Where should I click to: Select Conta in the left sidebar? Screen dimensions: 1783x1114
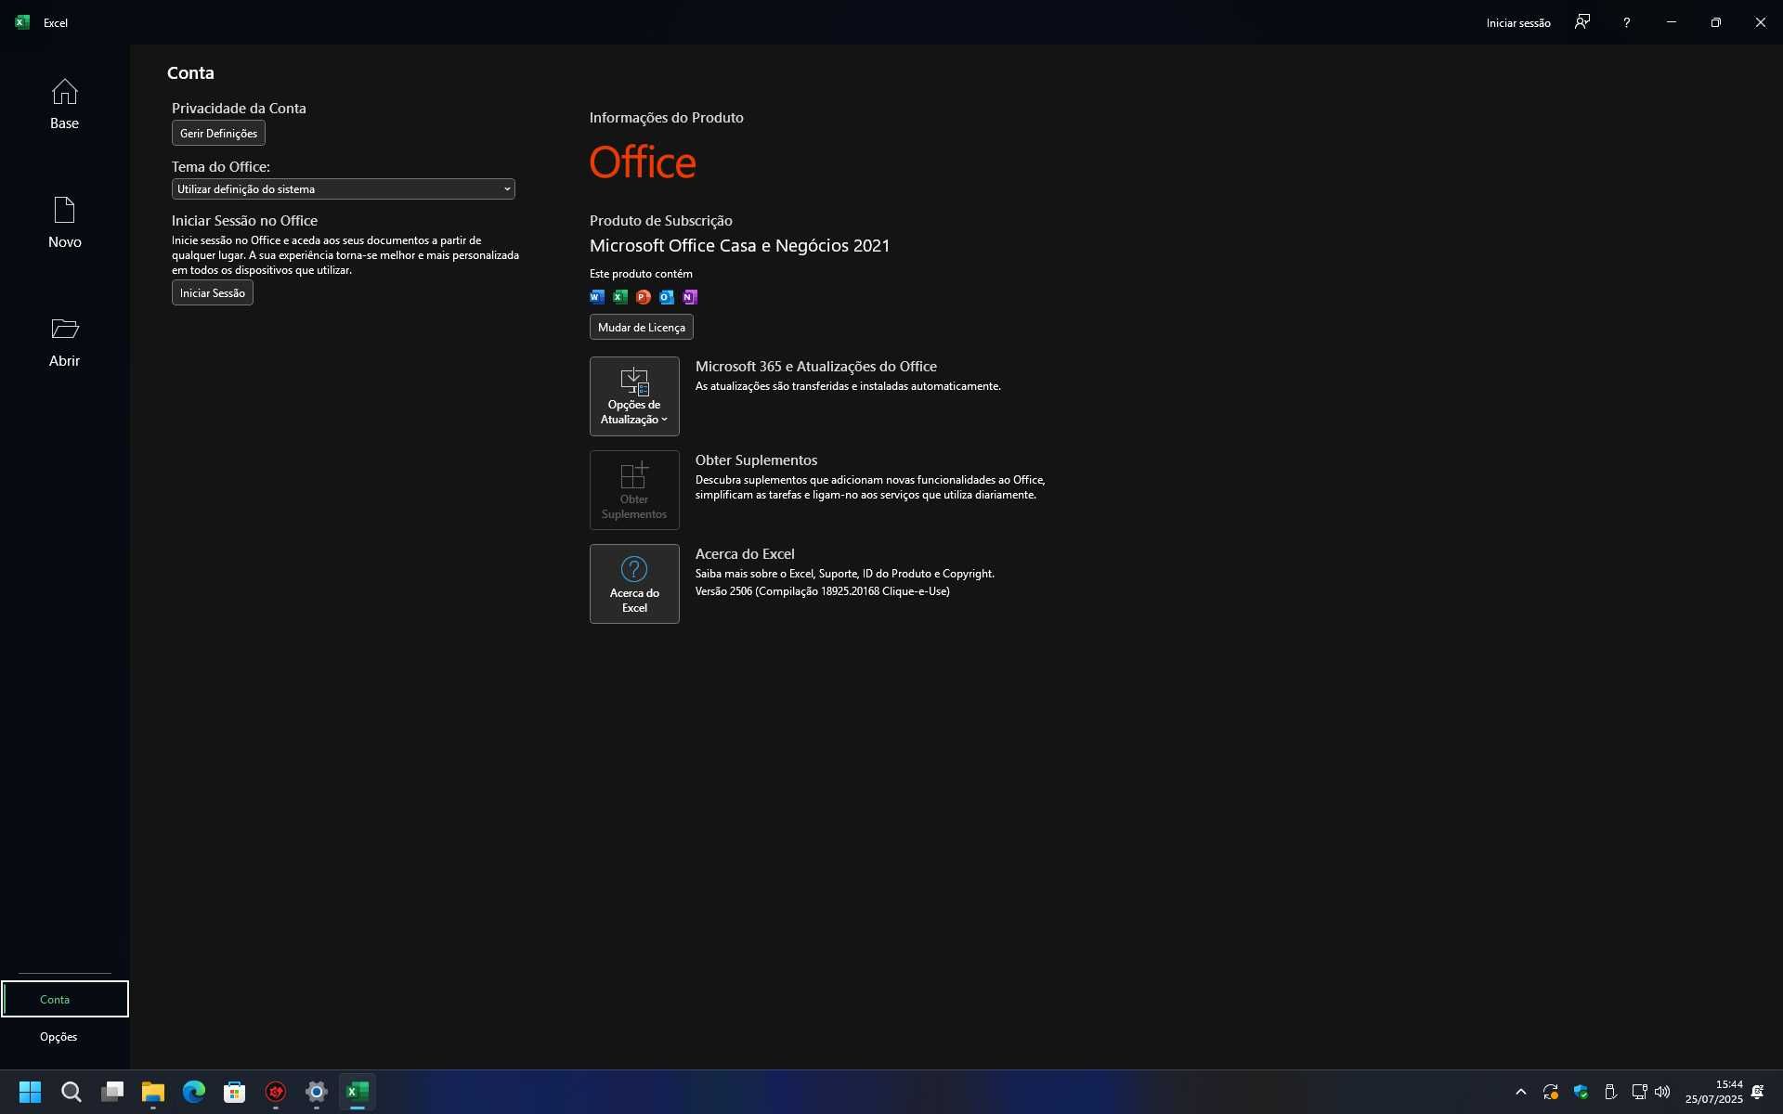(64, 1000)
